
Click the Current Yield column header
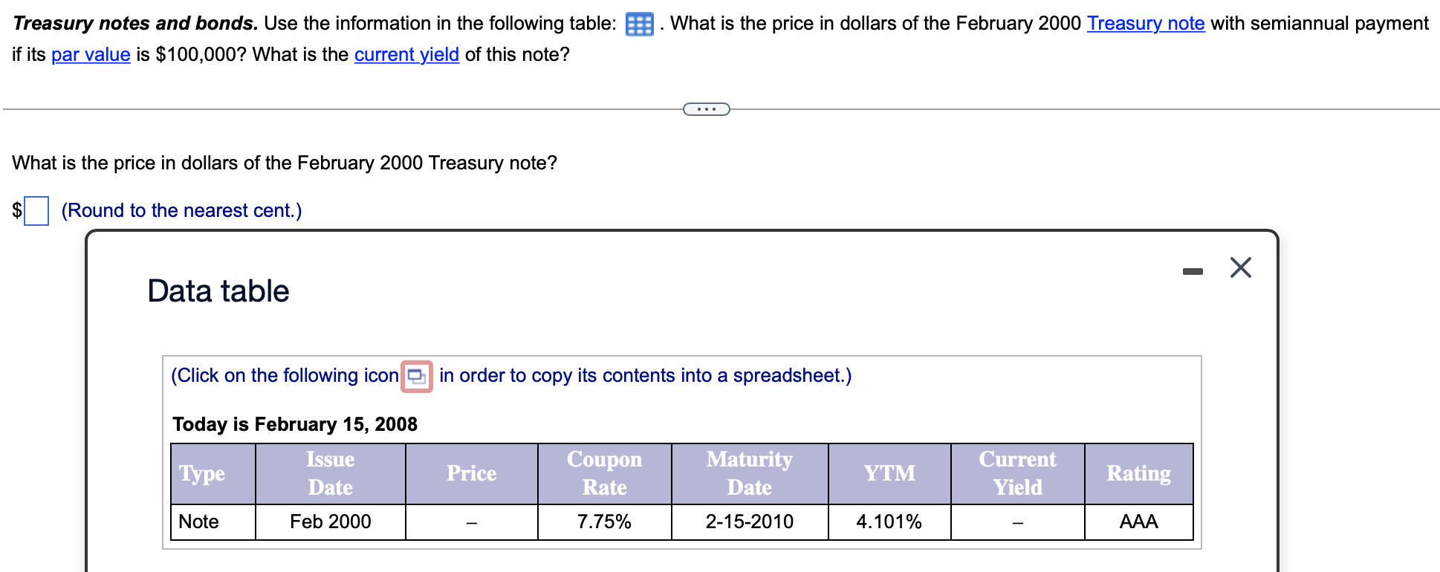pyautogui.click(x=1016, y=473)
